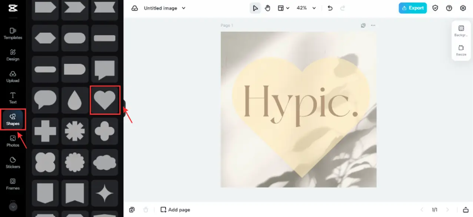The width and height of the screenshot is (473, 217).
Task: Insert the four-circle blob shape
Action: [46, 162]
